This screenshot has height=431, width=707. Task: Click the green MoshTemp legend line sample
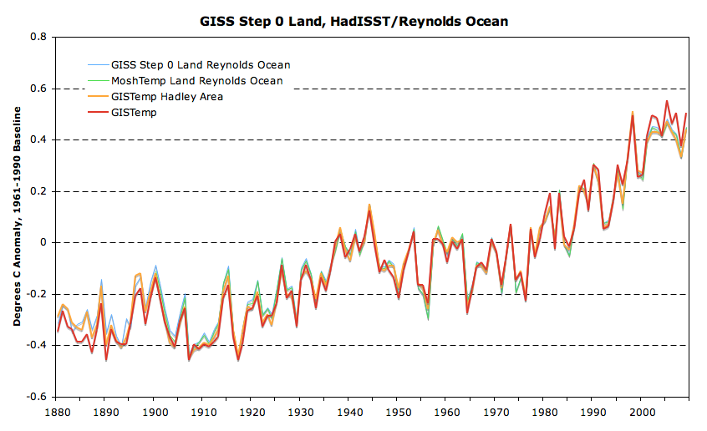pyautogui.click(x=98, y=81)
